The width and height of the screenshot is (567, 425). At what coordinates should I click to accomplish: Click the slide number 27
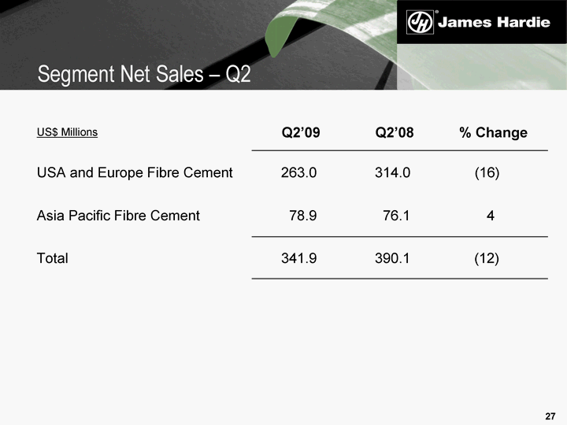[550, 416]
